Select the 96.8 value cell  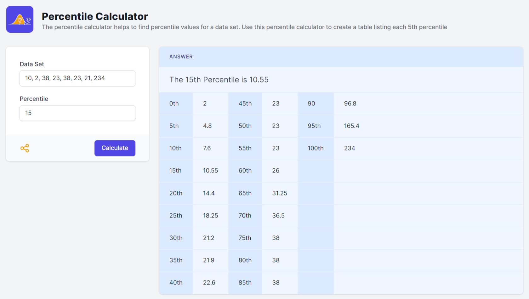(350, 104)
